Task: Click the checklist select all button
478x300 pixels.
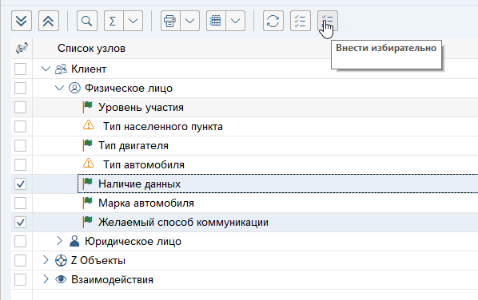Action: [x=301, y=21]
